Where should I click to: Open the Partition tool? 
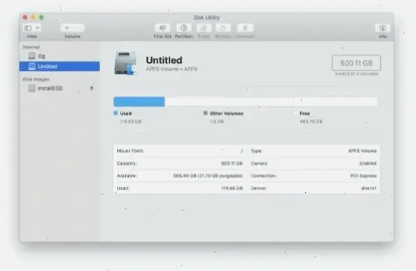pos(183,28)
